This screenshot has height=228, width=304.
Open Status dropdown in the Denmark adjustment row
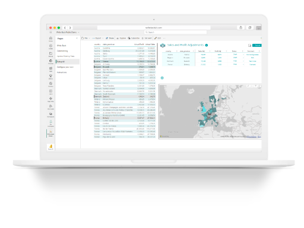(x=243, y=61)
